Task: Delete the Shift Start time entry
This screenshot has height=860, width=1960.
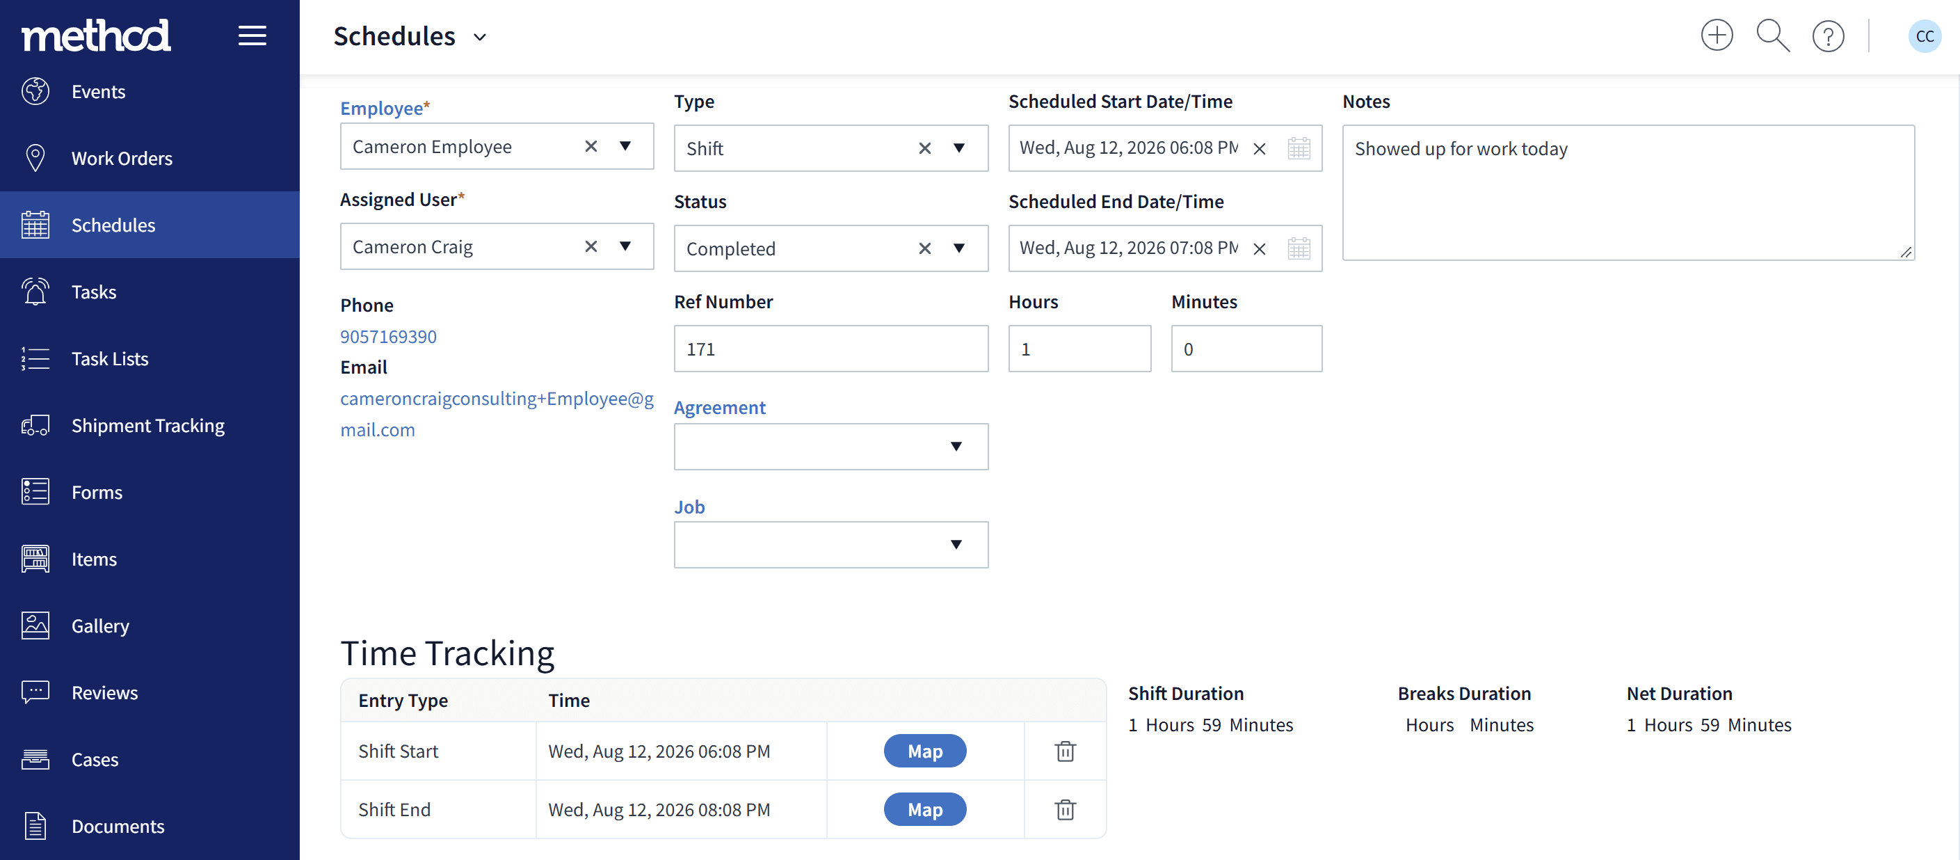Action: tap(1066, 751)
